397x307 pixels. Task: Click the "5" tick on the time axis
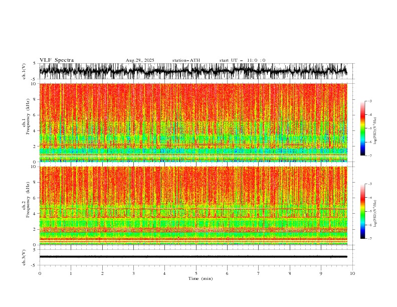(196, 273)
